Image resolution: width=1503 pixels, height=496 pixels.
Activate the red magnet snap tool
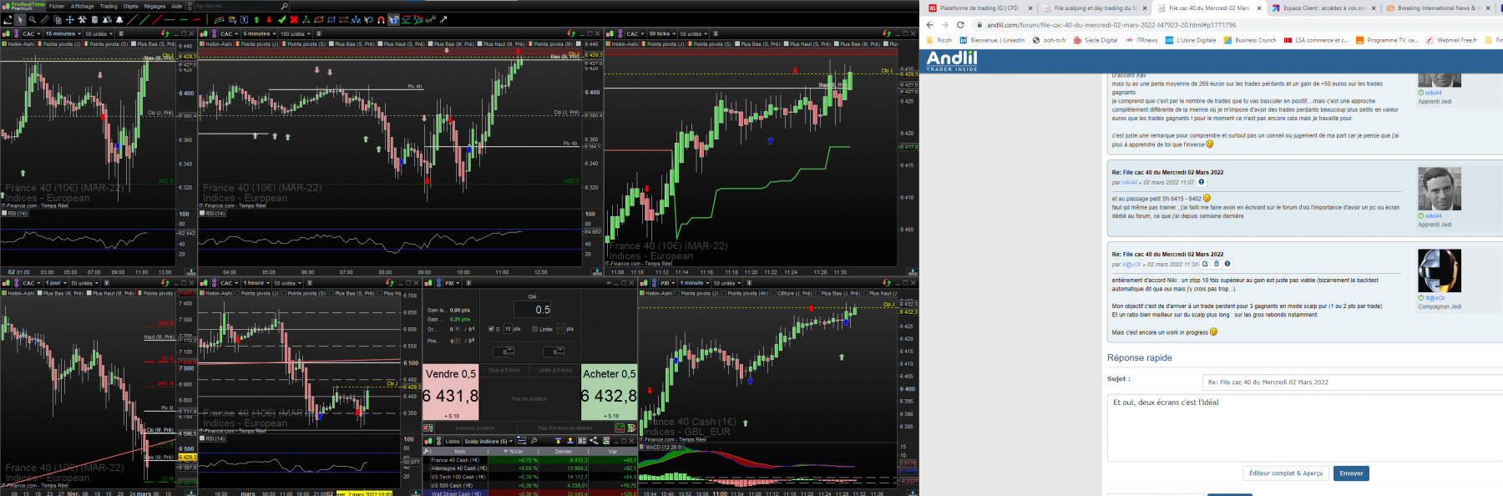click(381, 19)
